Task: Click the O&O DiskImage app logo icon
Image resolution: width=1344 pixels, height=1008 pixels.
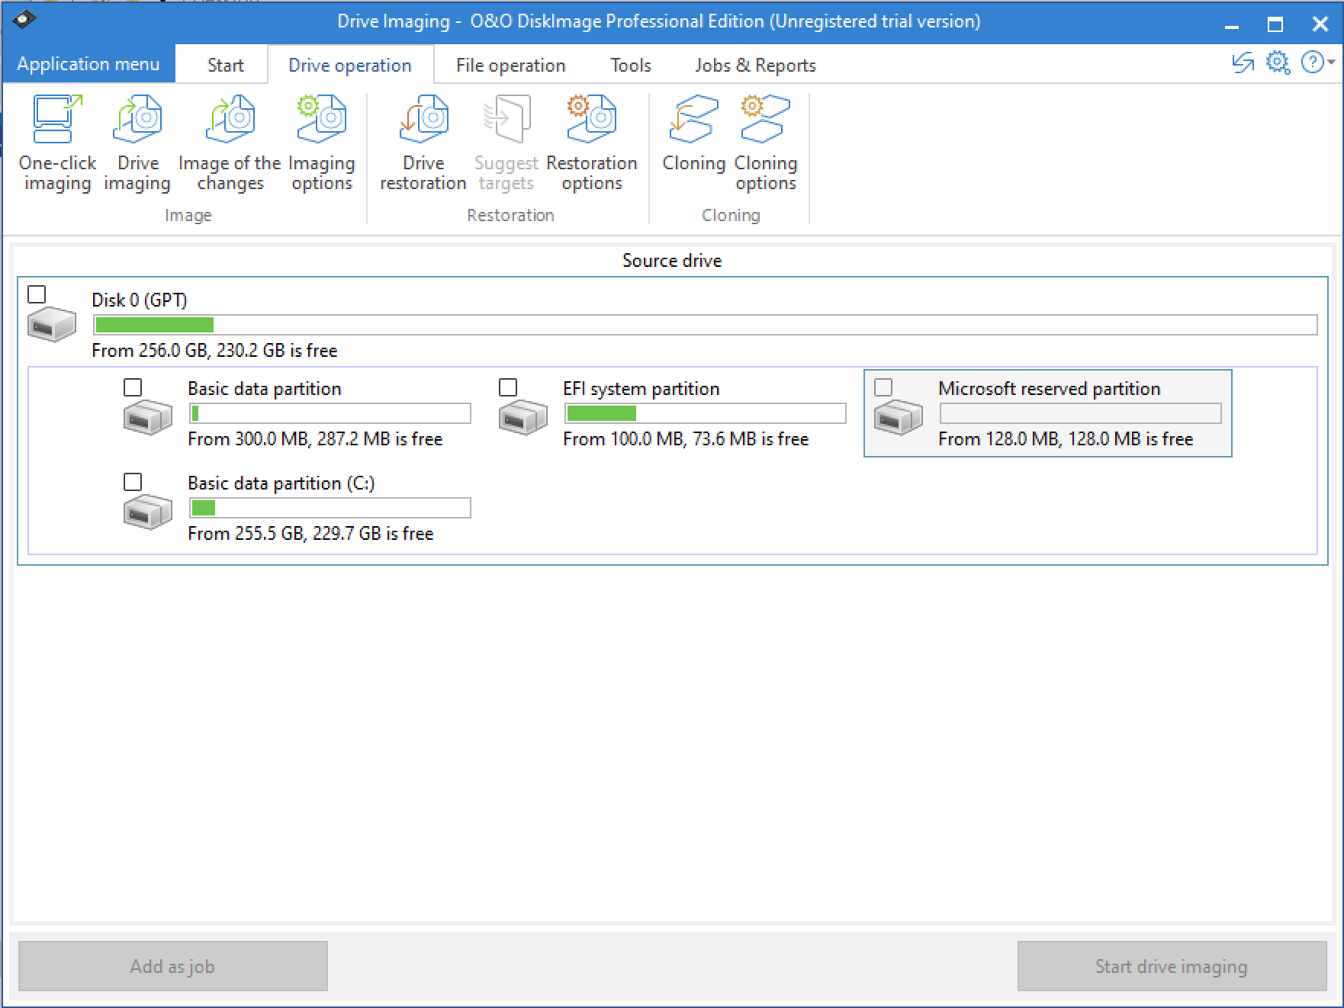Action: pos(24,19)
